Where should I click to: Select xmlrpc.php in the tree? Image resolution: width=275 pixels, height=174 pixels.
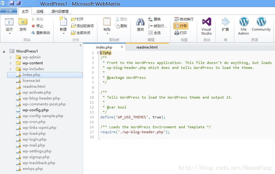(33, 169)
